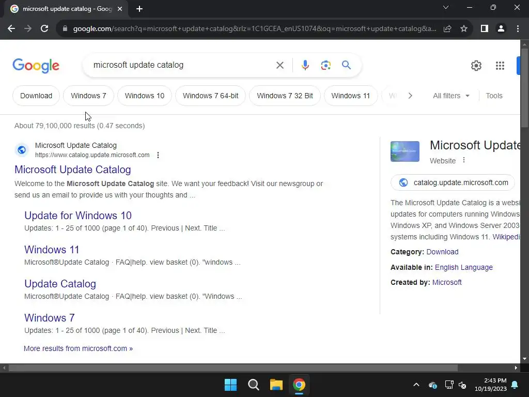Select the Windows 7 64-bit filter chip
Screen dimensions: 529x397
point(211,96)
